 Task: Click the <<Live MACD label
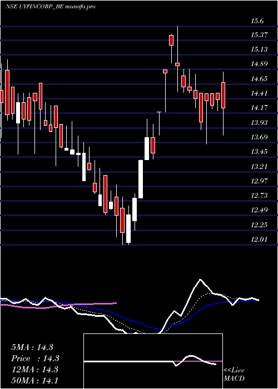234,374
